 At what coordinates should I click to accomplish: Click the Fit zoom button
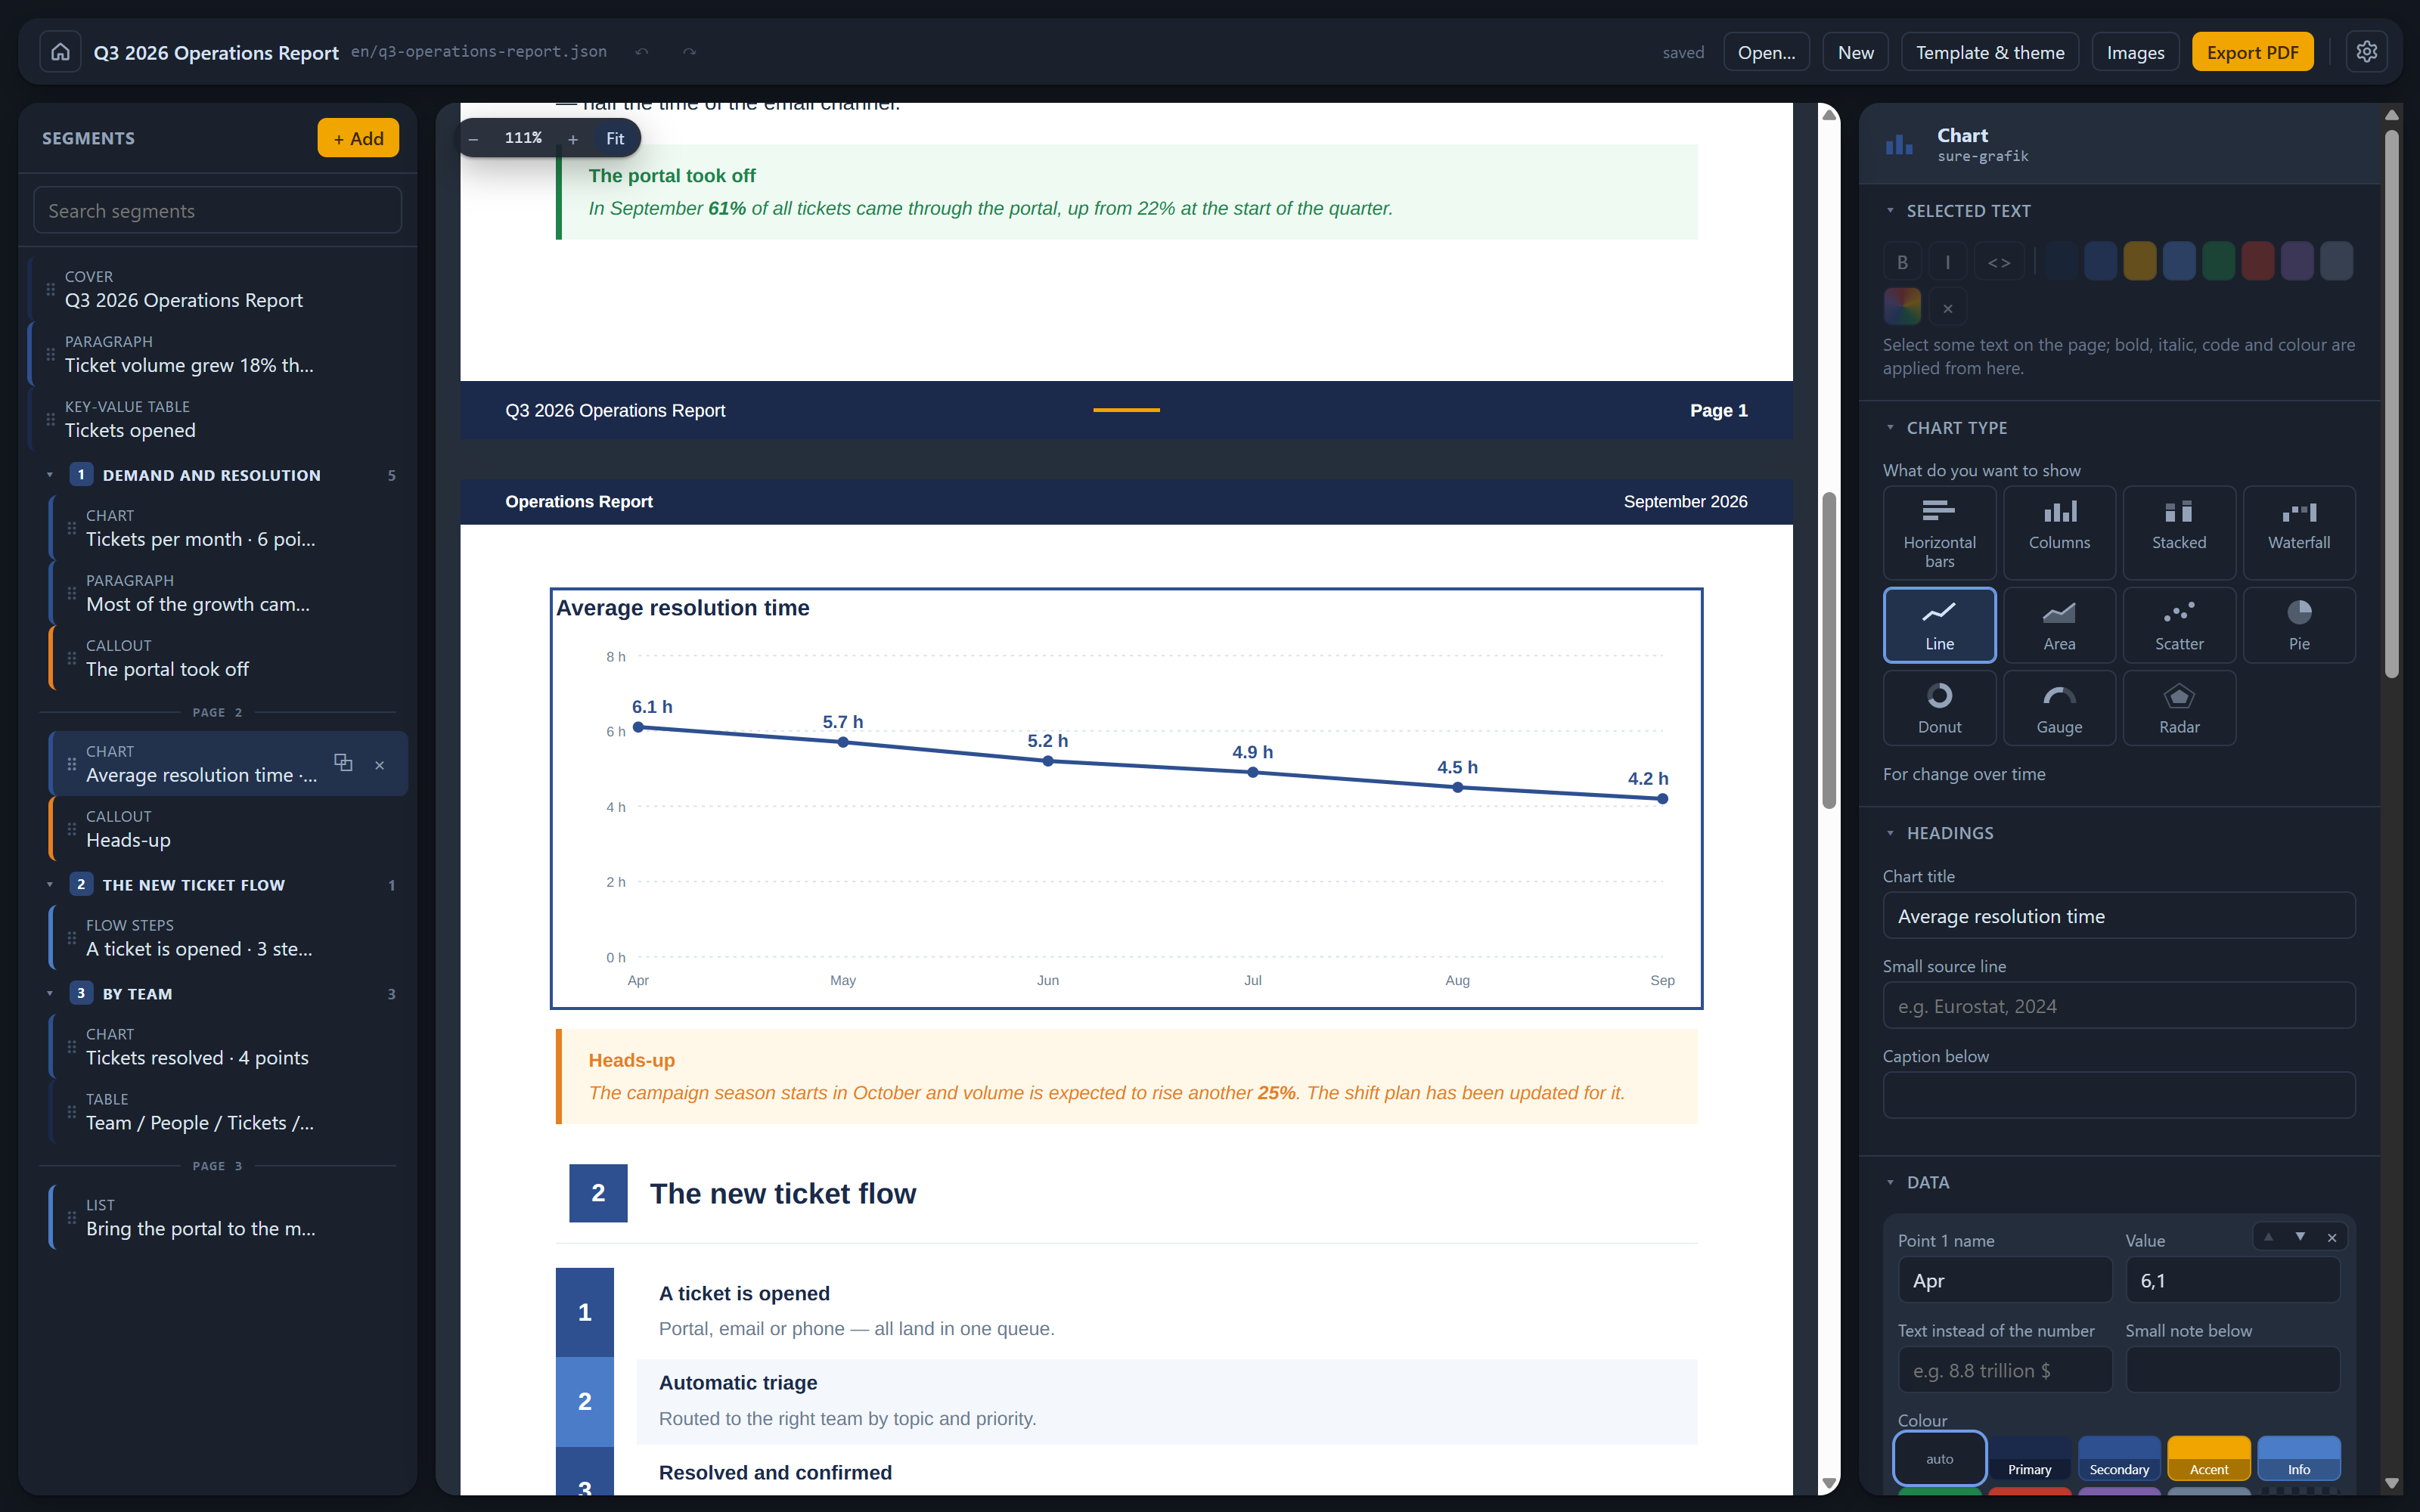(615, 138)
